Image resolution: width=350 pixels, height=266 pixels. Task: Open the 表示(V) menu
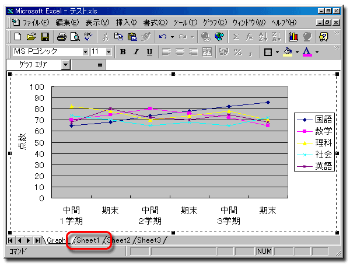(x=97, y=23)
